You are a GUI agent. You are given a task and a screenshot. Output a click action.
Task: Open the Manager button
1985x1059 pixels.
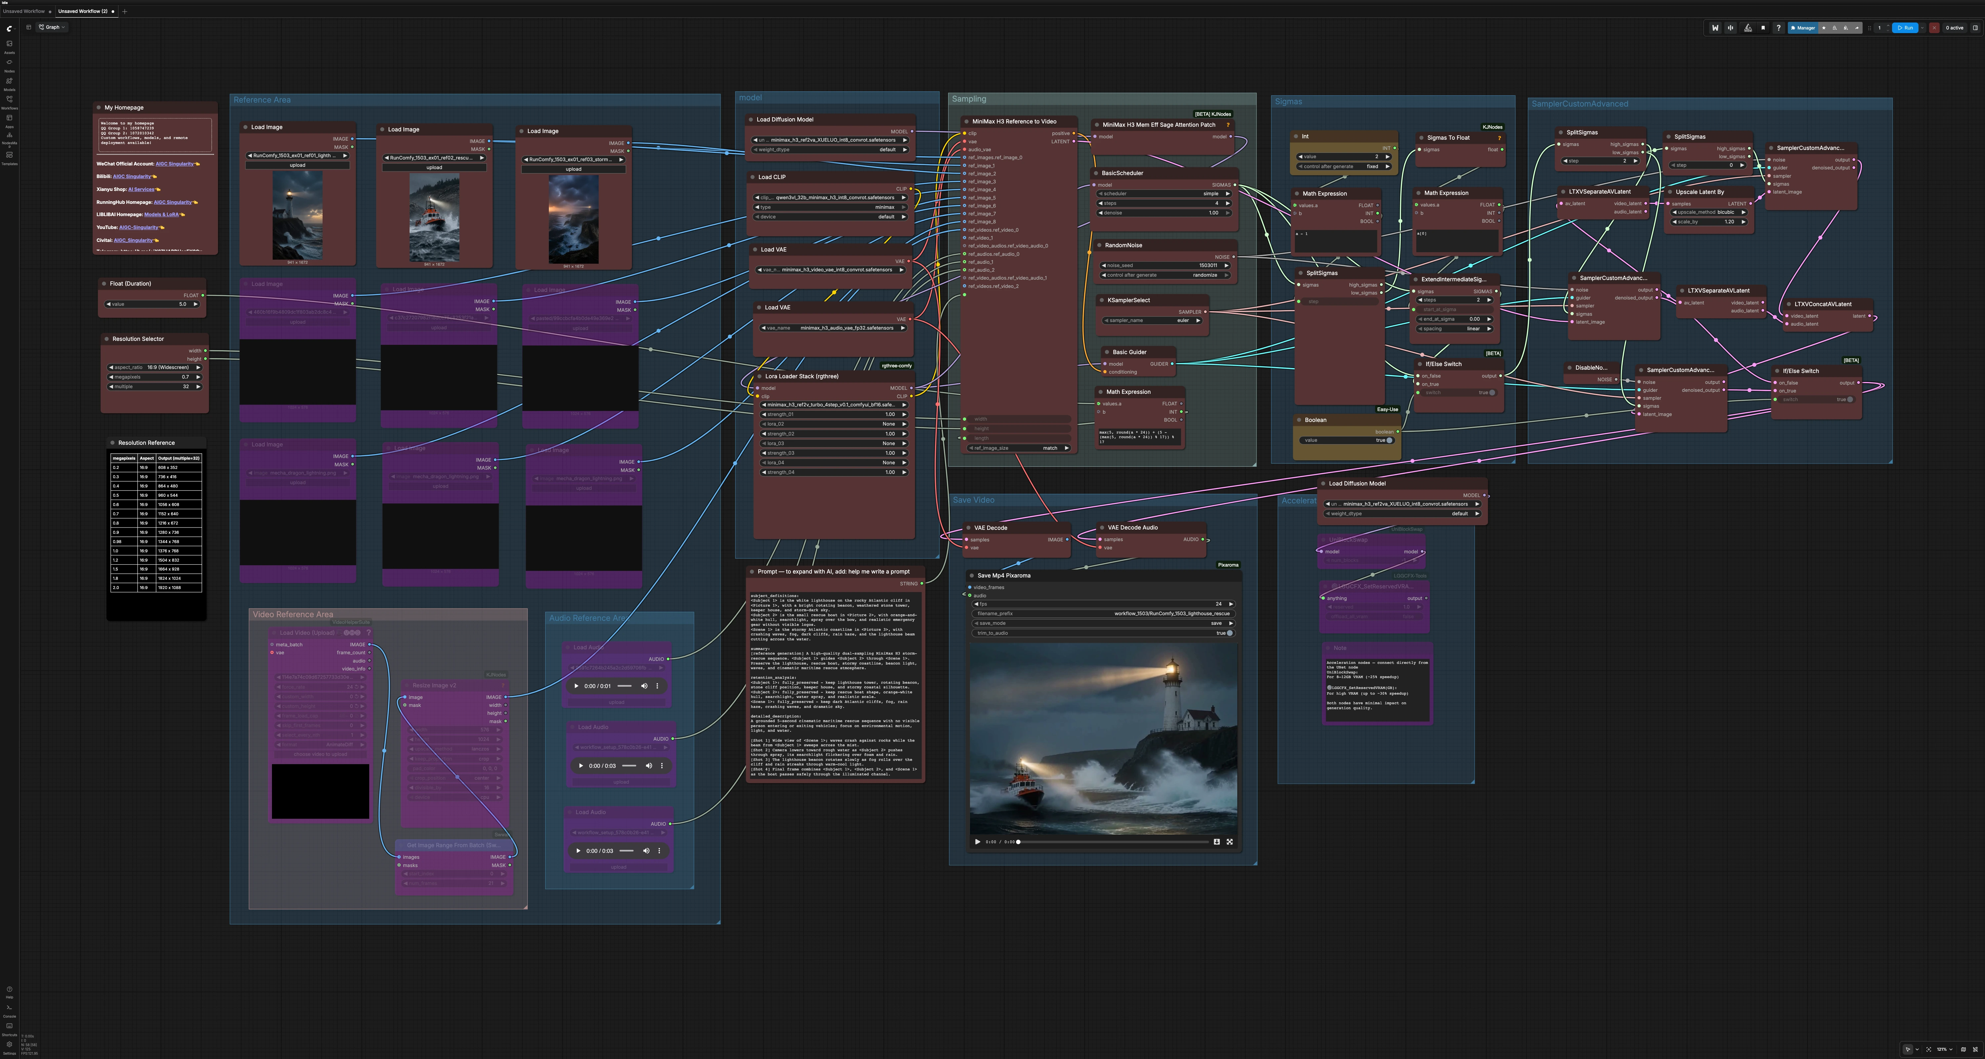tap(1803, 28)
